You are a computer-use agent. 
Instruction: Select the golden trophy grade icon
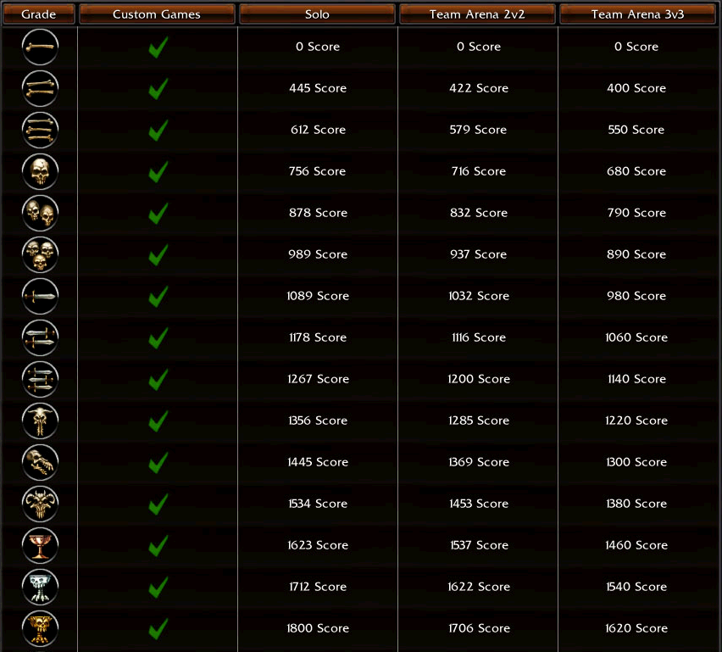click(40, 628)
